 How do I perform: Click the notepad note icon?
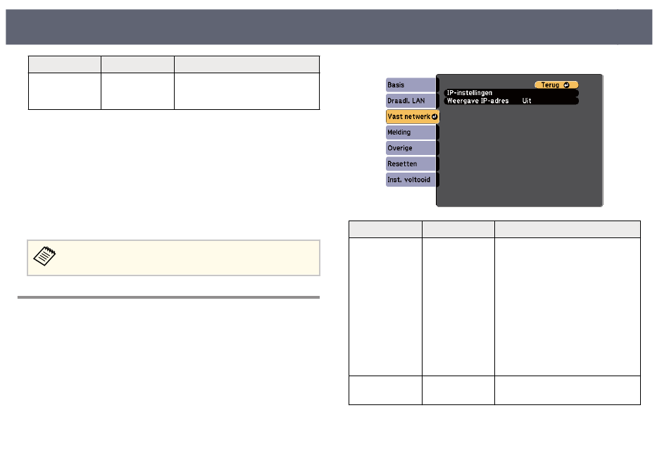click(44, 256)
